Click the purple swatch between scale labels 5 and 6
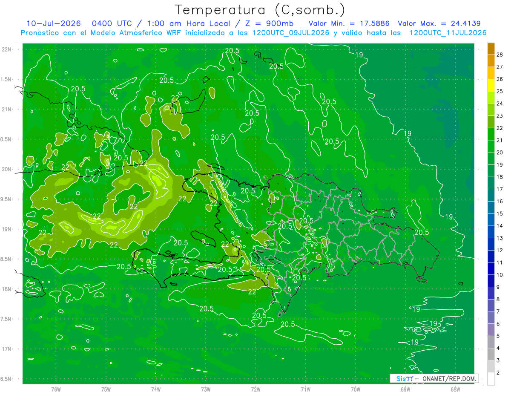This screenshot has height=395, width=511. (x=491, y=330)
